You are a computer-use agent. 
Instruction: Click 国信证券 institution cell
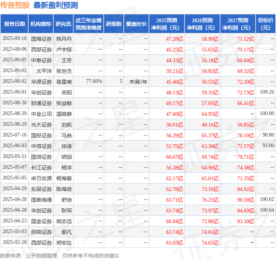pyautogui.click(x=41, y=157)
